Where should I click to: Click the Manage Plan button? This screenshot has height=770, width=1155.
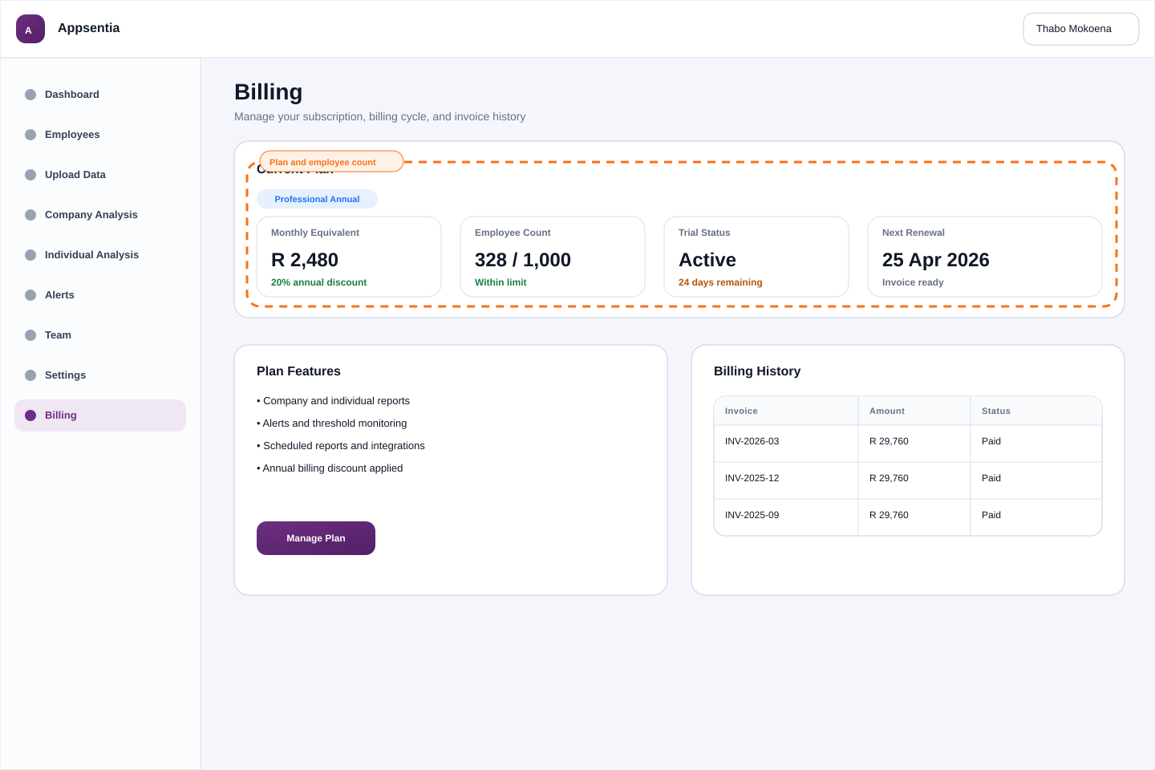316,538
